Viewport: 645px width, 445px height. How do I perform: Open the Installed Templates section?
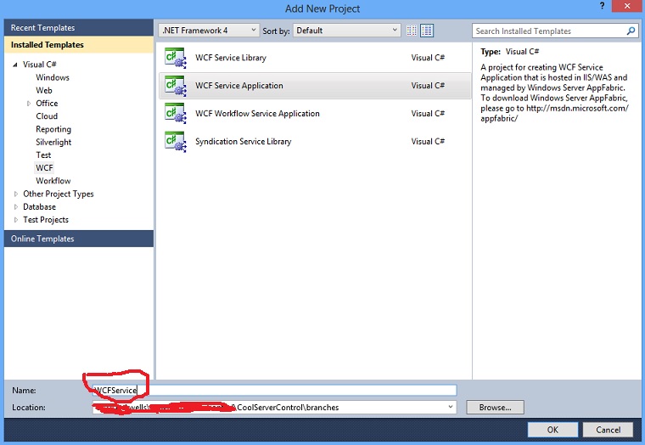coord(79,45)
